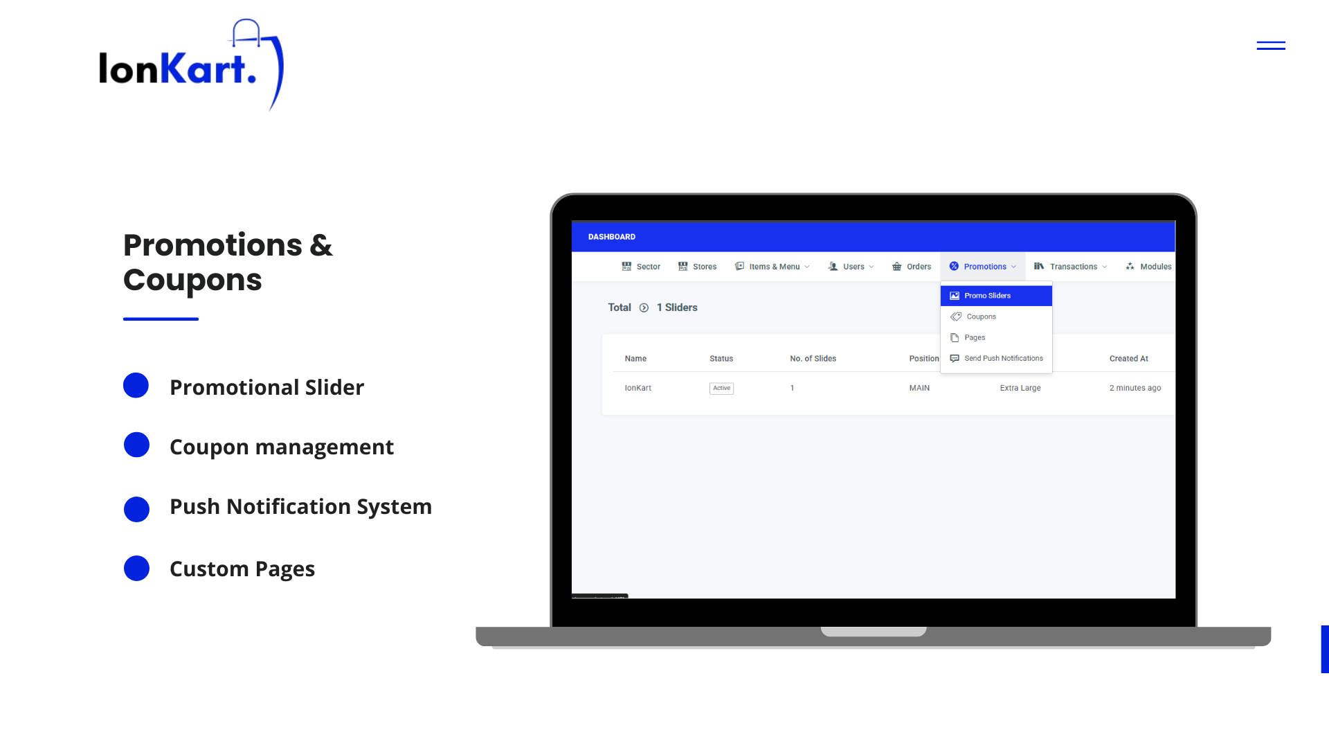The width and height of the screenshot is (1329, 748).
Task: Click the Promotions menu icon
Action: [953, 266]
